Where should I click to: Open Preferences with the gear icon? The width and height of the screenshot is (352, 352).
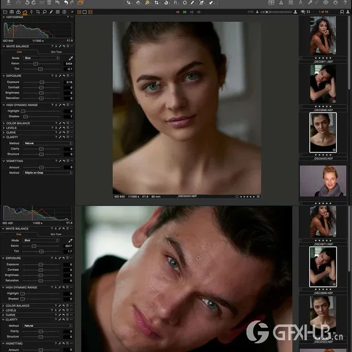coord(335,3)
